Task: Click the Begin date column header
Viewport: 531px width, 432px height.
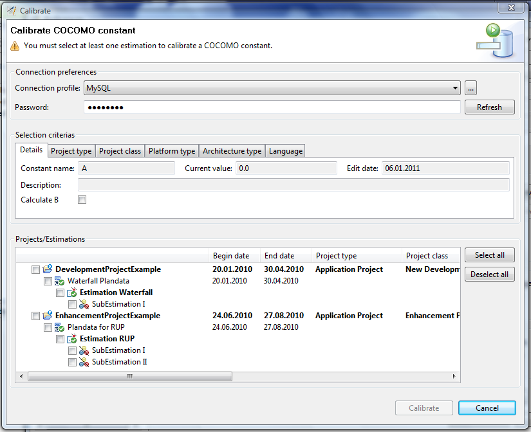Action: [x=234, y=256]
